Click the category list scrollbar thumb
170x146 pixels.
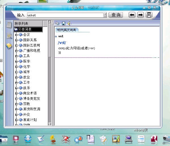click(x=50, y=40)
